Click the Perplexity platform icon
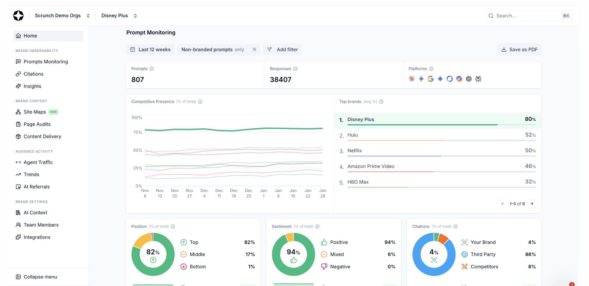589x286 pixels. (478, 79)
